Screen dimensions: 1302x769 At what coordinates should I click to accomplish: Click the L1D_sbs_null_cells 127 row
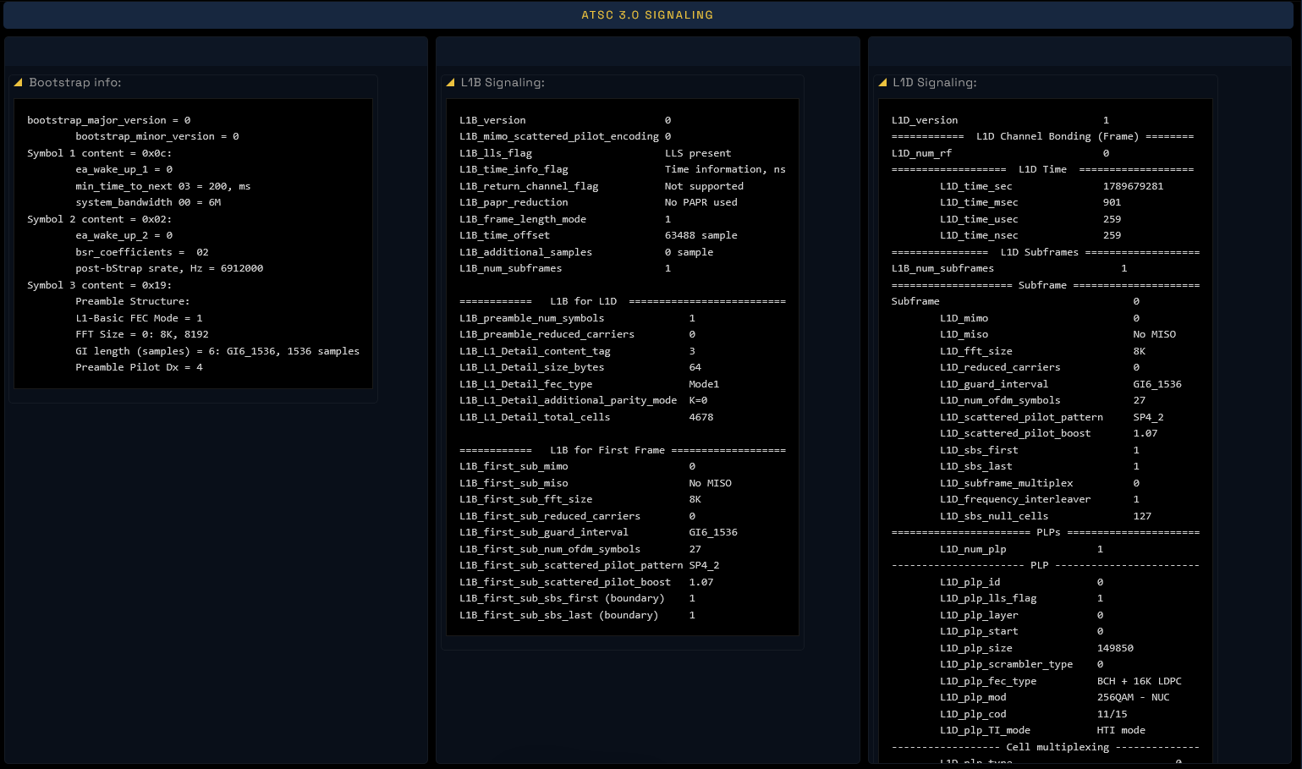[1046, 516]
